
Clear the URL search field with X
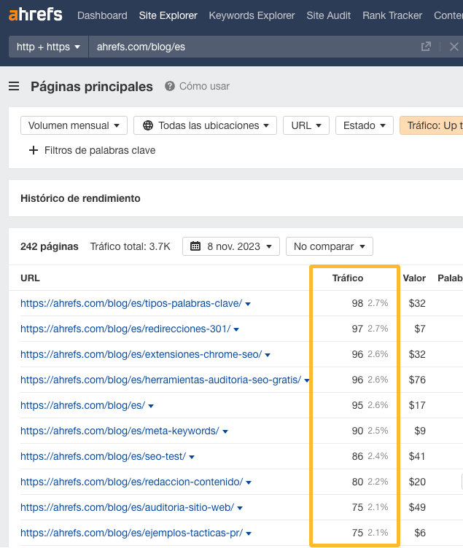tap(454, 47)
